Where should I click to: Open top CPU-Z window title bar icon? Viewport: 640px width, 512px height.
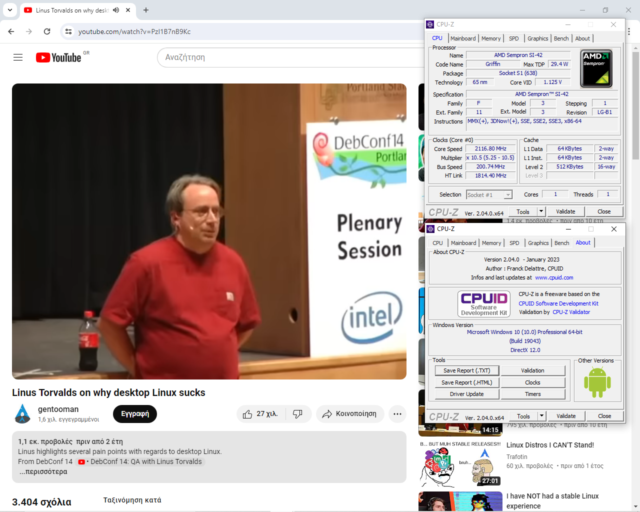(430, 24)
